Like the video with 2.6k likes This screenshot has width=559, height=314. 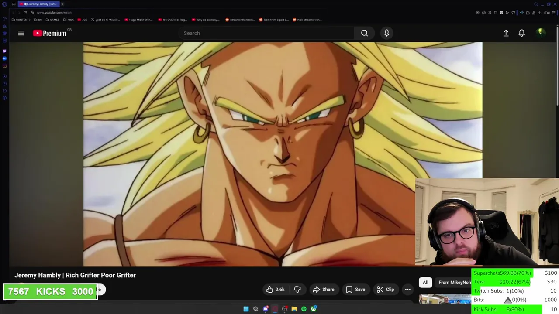pos(275,290)
